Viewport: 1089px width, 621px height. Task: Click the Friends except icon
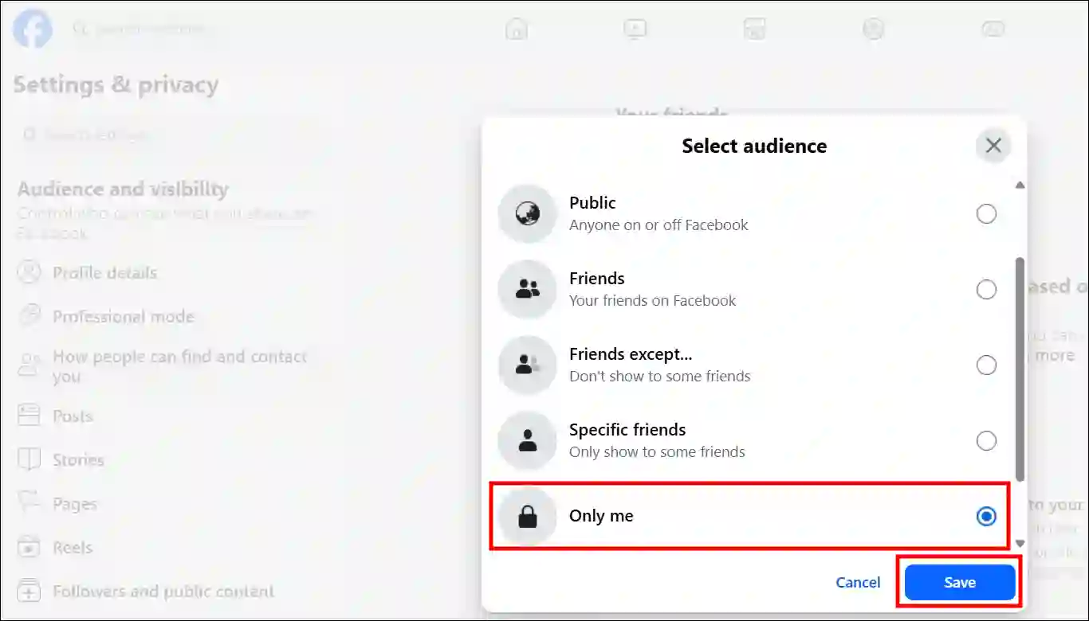527,365
